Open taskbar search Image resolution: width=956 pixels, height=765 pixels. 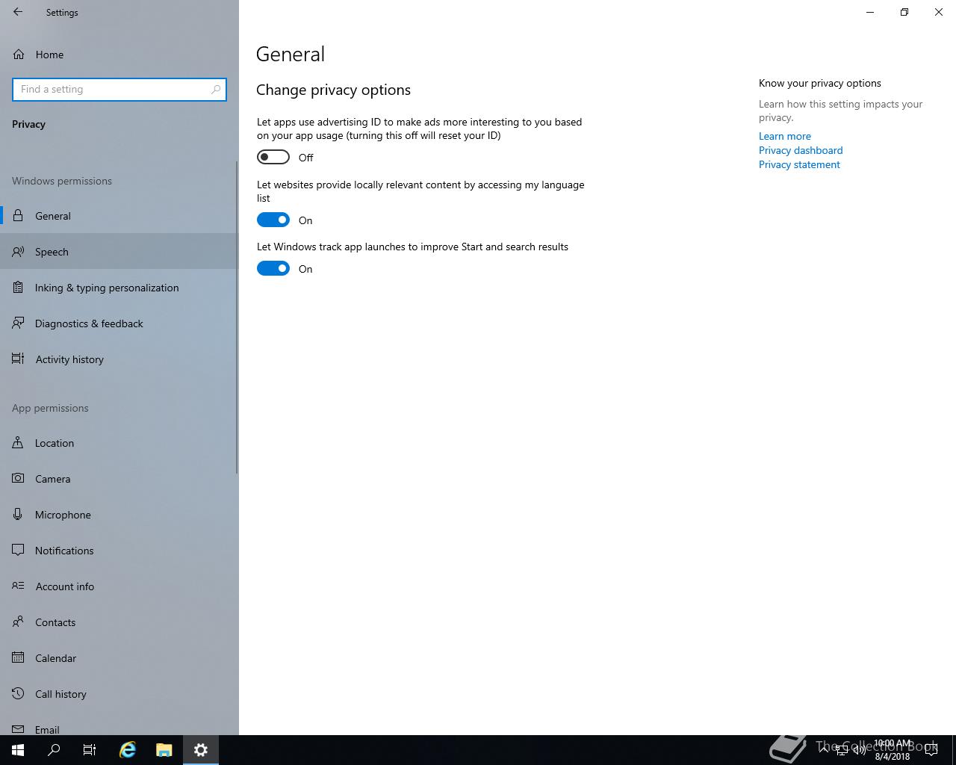tap(54, 750)
